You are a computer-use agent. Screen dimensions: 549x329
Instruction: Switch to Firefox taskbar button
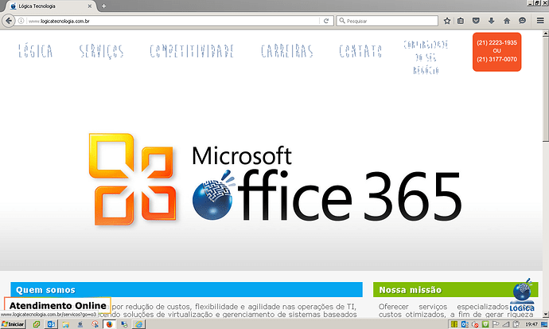pyautogui.click(x=109, y=324)
